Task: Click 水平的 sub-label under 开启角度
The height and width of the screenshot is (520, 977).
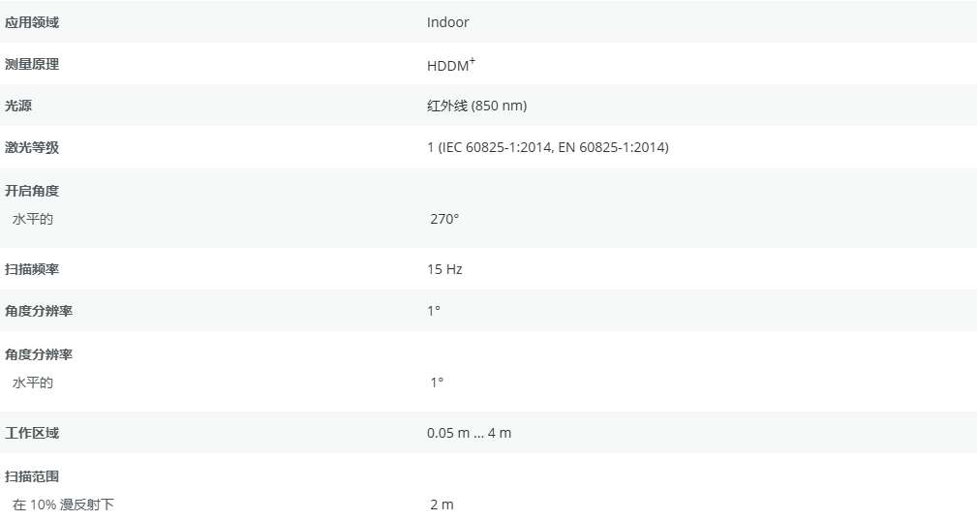Action: pyautogui.click(x=32, y=219)
